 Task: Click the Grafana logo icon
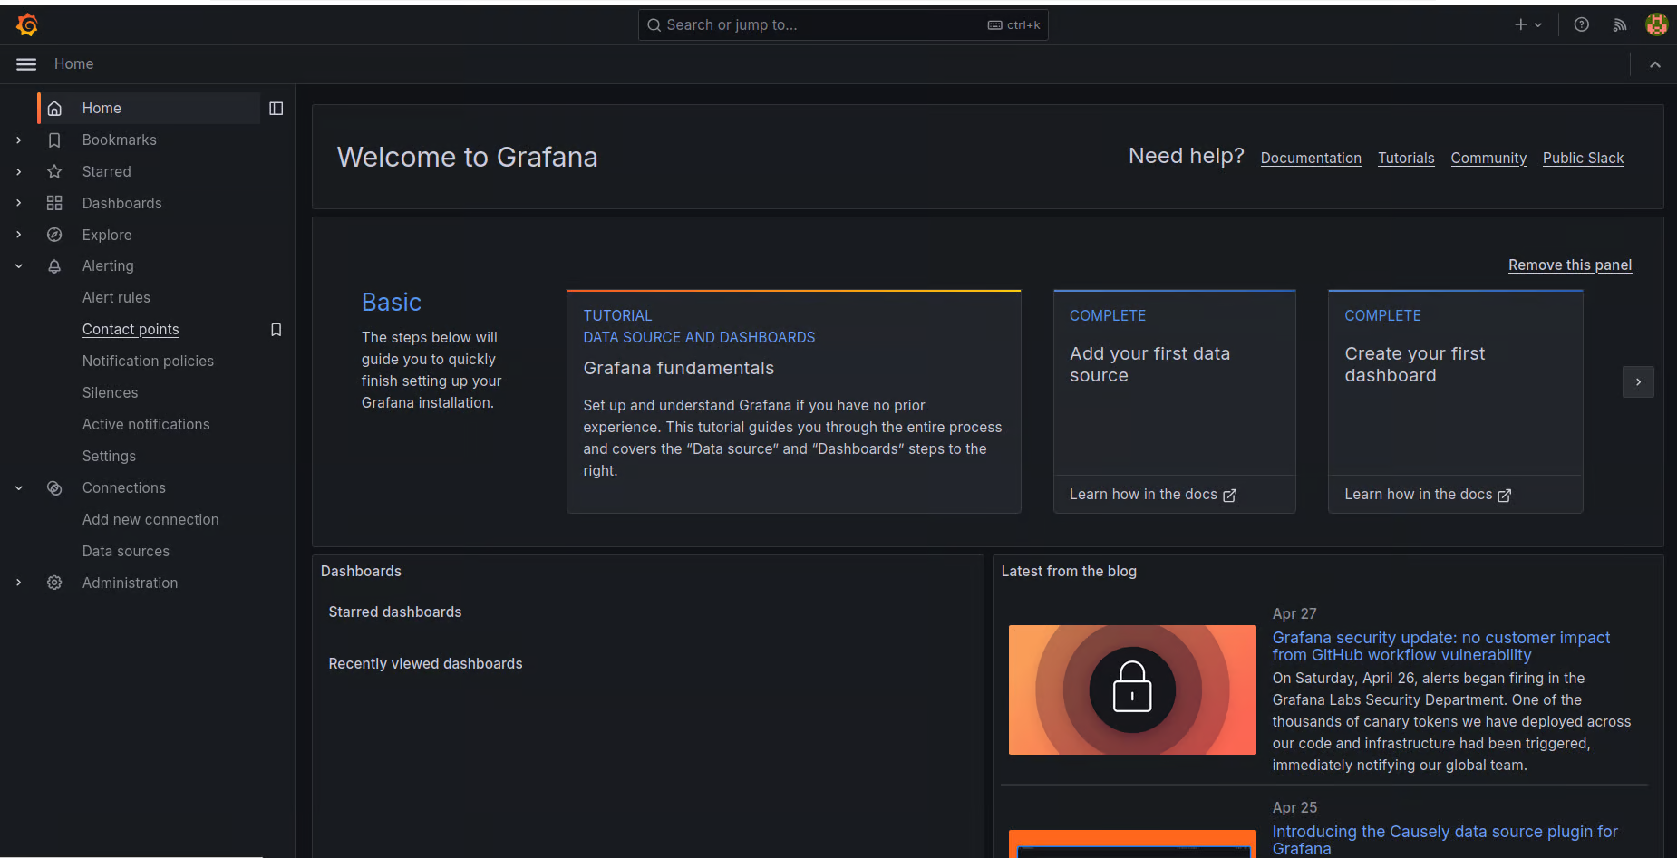click(27, 24)
